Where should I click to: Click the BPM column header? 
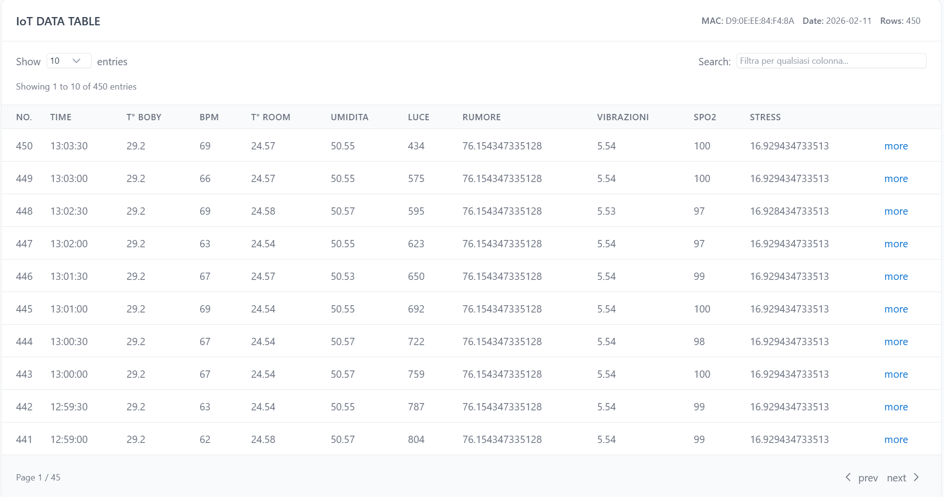(209, 117)
